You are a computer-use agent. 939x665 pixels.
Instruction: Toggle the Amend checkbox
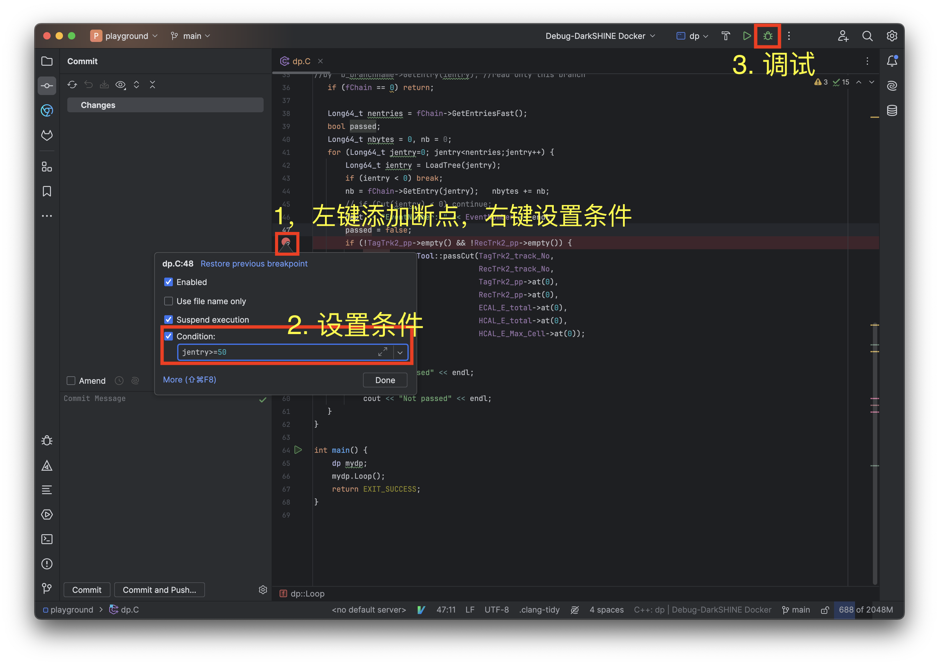tap(71, 381)
